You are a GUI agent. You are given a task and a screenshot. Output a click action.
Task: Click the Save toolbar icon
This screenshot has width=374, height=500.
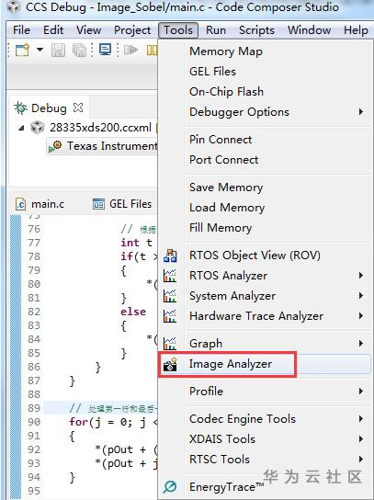tap(58, 50)
